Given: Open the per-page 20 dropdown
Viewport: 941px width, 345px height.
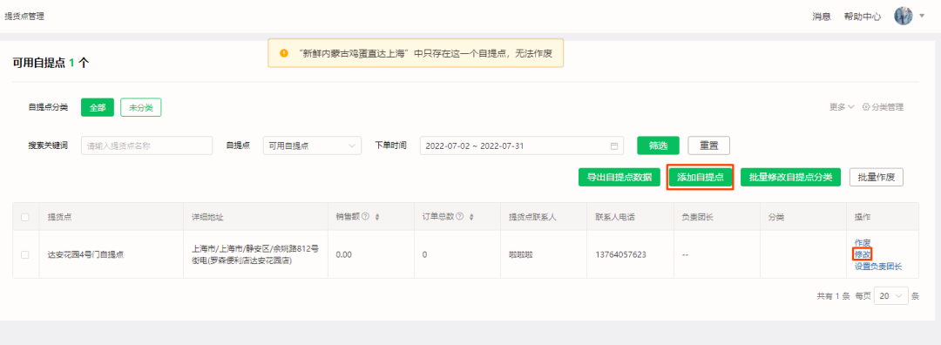Looking at the screenshot, I should (891, 296).
